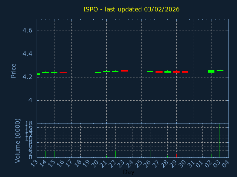Click the green candlestick on day 28
The height and width of the screenshot is (177, 237).
click(167, 72)
